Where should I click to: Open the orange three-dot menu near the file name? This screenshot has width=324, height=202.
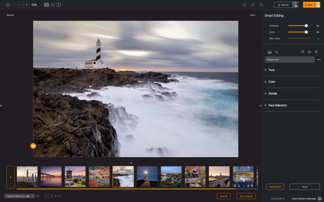[x=38, y=196]
